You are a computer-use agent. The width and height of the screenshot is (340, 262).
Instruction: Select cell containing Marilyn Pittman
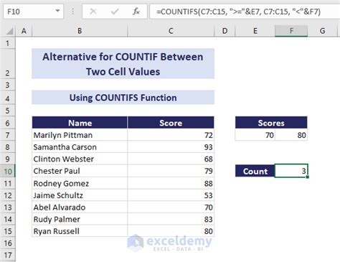point(80,135)
